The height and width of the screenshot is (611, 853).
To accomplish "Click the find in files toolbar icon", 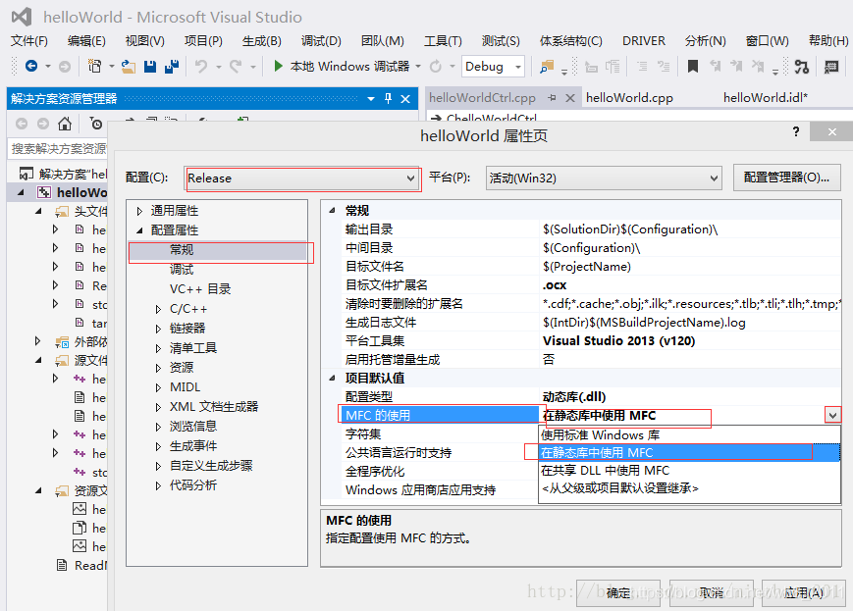I will click(546, 67).
